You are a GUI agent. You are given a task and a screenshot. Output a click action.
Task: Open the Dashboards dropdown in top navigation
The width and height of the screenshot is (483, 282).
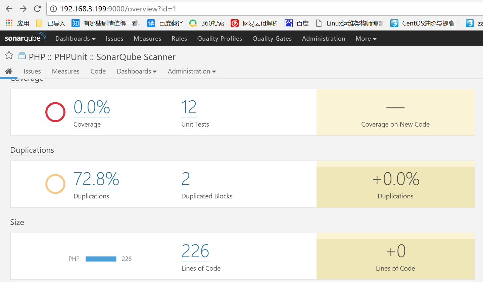pyautogui.click(x=75, y=38)
